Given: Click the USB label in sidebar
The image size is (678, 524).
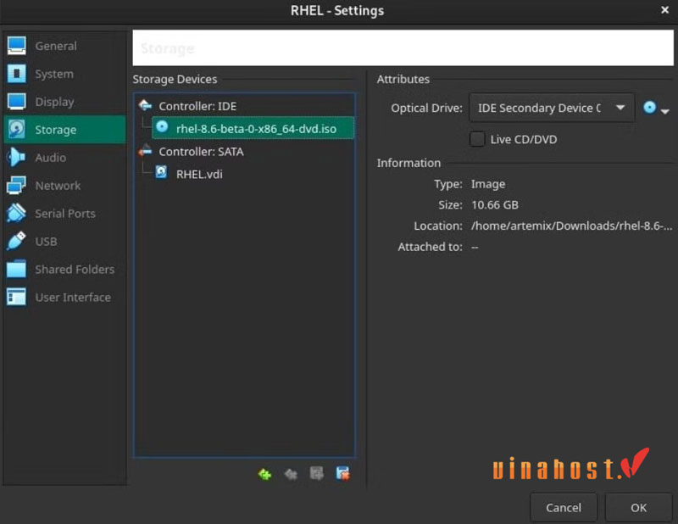Looking at the screenshot, I should 46,242.
